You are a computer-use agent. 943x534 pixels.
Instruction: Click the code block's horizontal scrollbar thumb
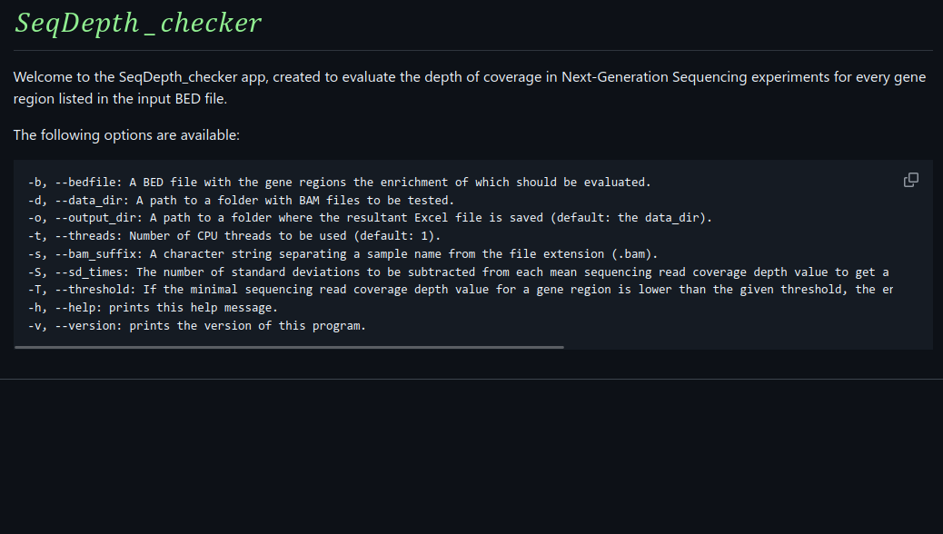(289, 347)
